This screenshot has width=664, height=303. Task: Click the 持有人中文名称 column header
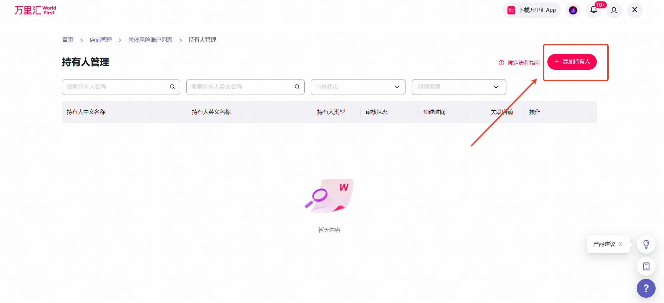tap(86, 112)
